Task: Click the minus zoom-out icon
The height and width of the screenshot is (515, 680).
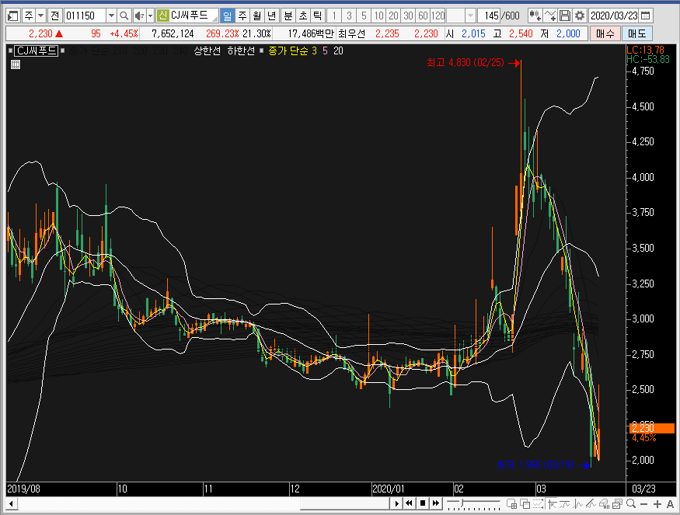Action: [x=644, y=504]
